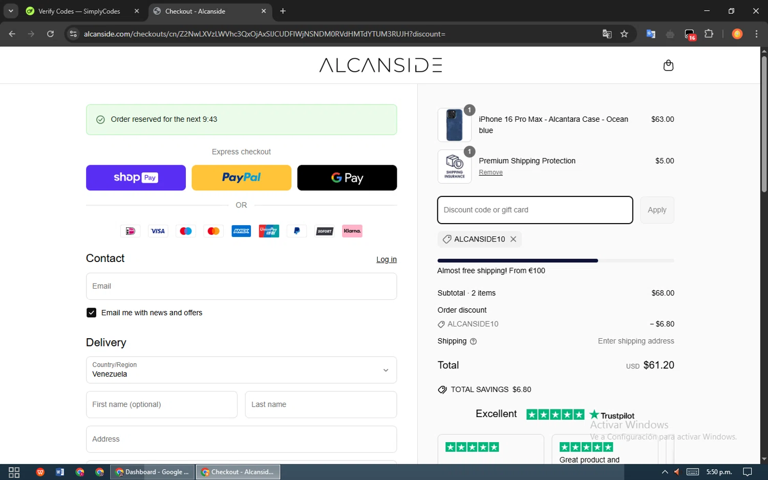The width and height of the screenshot is (768, 480).
Task: Open the Log in link
Action: point(387,259)
